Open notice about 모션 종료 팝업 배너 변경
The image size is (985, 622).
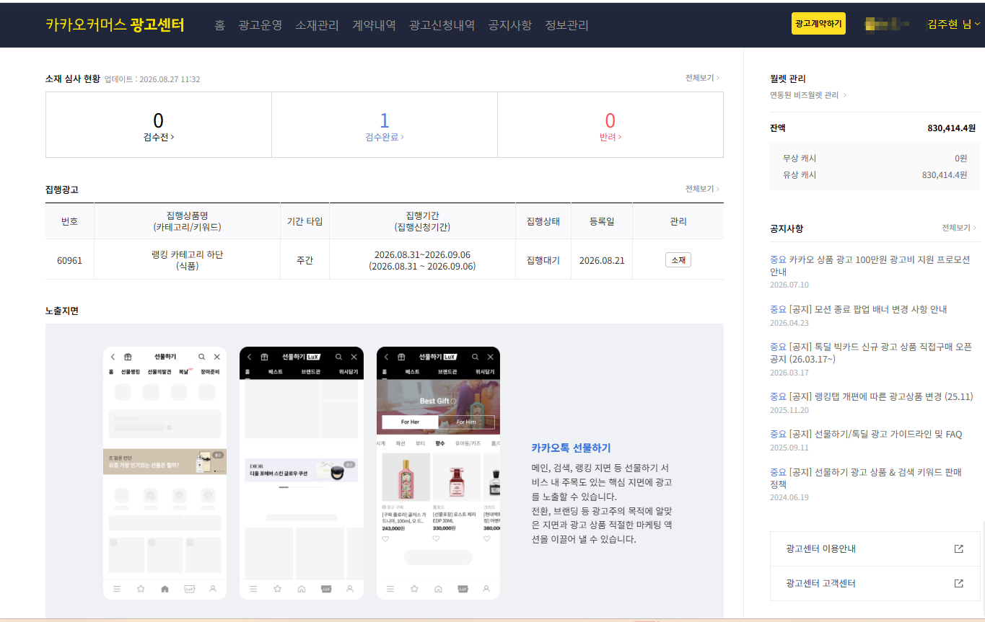859,309
